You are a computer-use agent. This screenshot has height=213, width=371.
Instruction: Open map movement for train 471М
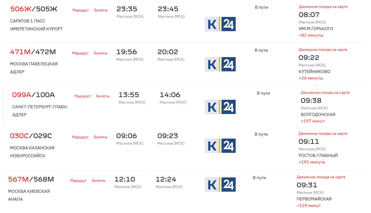coord(323,50)
